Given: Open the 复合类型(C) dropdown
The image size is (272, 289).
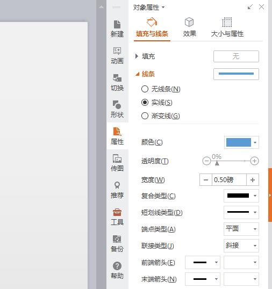Looking at the screenshot, I should 241,196.
